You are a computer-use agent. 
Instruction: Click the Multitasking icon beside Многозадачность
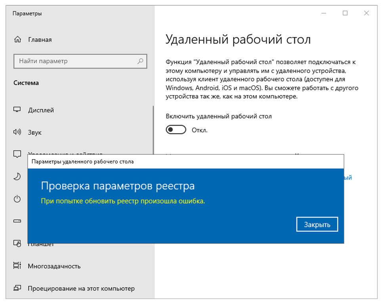(17, 266)
